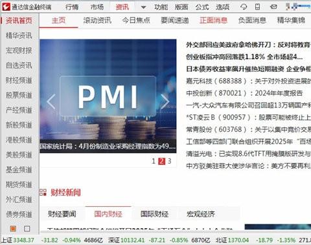
Task: Open the customer service headset icon
Action: pos(244,7)
